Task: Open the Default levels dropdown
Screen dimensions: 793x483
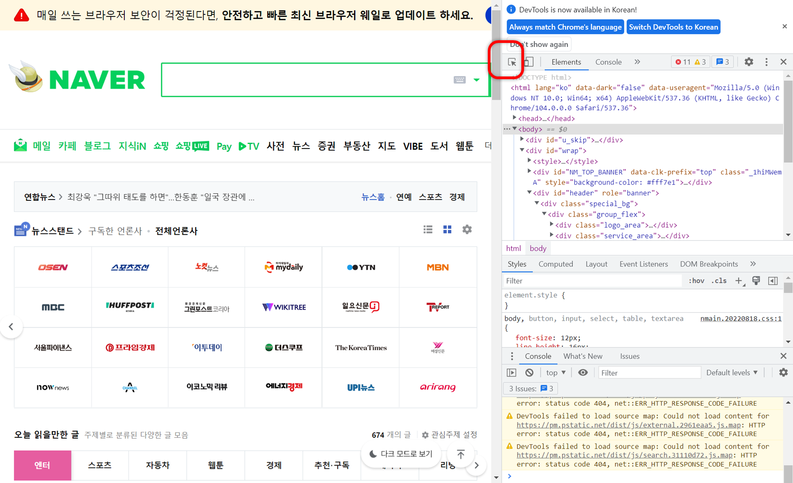Action: 732,373
